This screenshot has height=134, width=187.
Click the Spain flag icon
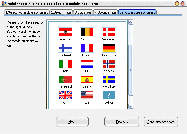tap(87, 80)
